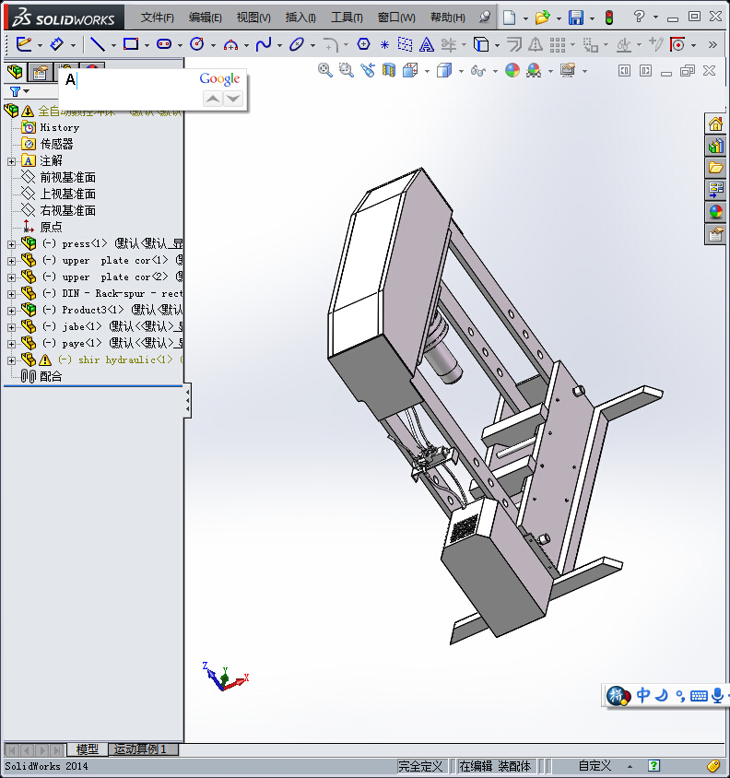
Task: Open the 工具(T) menu
Action: [x=347, y=18]
